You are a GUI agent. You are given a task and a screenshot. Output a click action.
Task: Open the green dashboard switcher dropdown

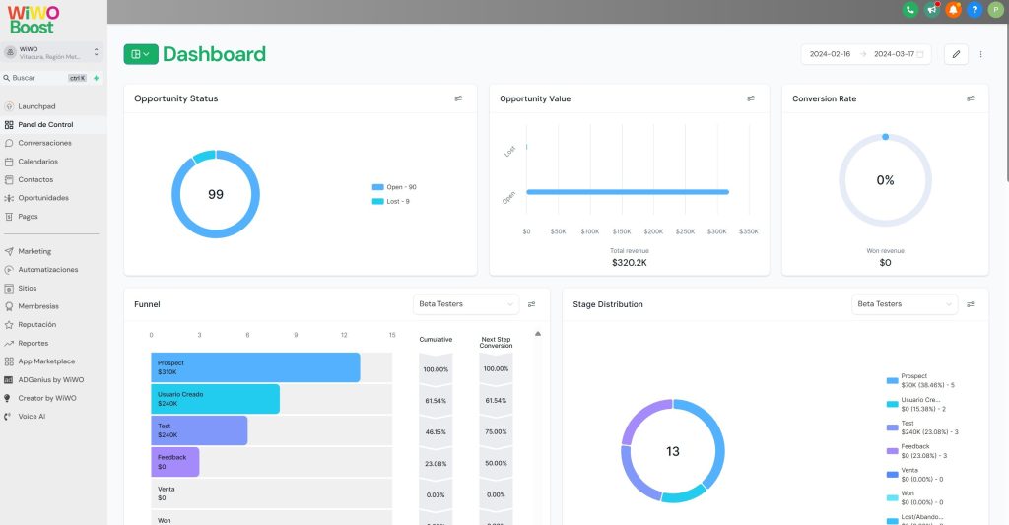click(x=141, y=54)
